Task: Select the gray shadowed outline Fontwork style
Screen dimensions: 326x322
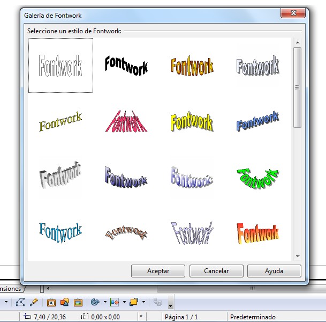Action: (x=257, y=65)
